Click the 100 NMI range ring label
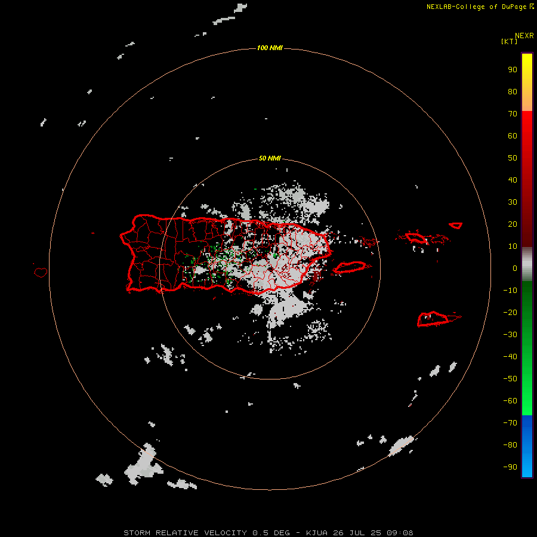Image resolution: width=537 pixels, height=537 pixels. (270, 48)
